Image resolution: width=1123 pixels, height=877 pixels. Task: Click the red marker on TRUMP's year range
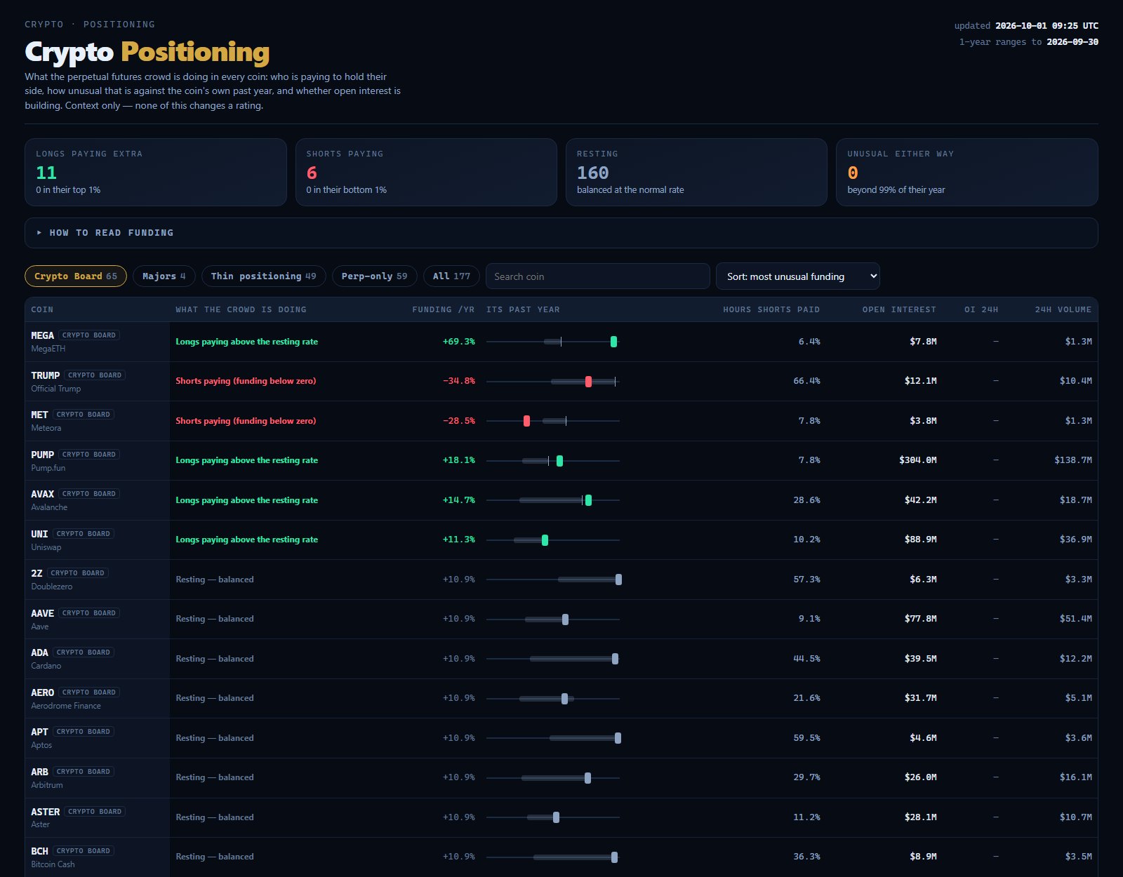point(588,382)
